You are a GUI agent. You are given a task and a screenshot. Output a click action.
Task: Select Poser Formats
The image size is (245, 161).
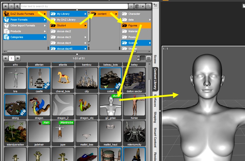(25, 20)
